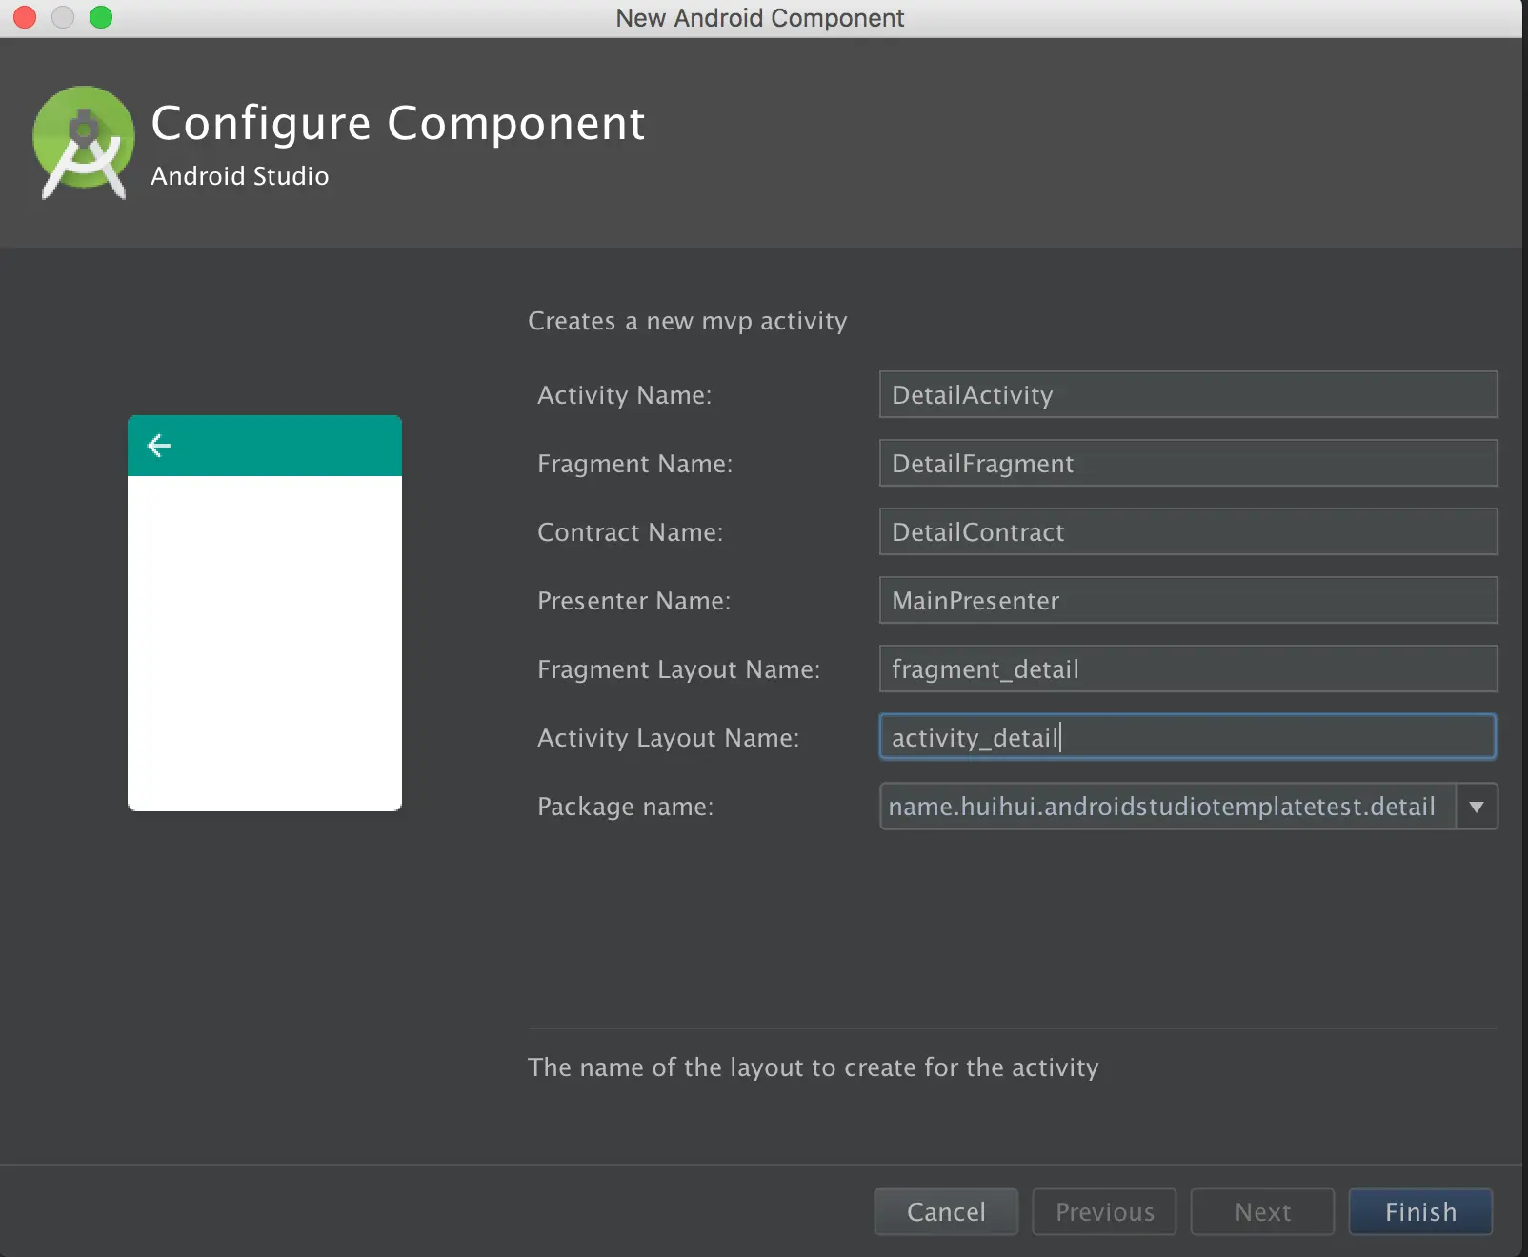Click the Activity Name text field
The width and height of the screenshot is (1528, 1257).
click(x=1187, y=395)
